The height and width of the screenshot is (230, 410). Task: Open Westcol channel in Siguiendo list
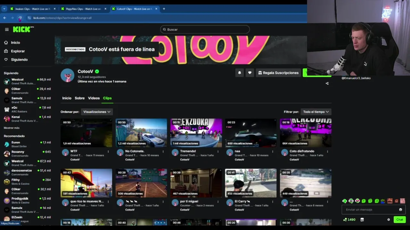tap(27, 81)
